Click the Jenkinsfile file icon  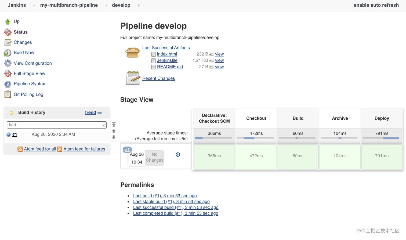click(154, 61)
